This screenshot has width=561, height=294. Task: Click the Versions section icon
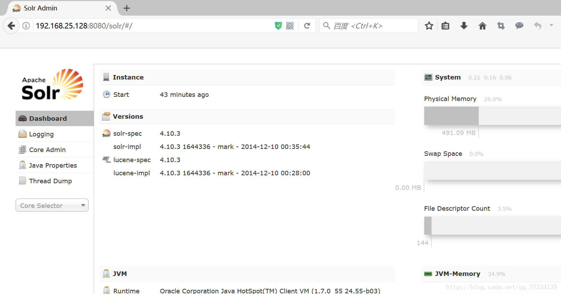tap(106, 116)
